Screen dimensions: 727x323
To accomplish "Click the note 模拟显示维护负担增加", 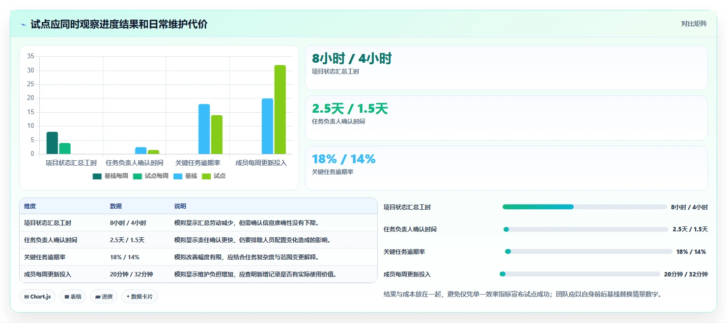I will [x=256, y=274].
